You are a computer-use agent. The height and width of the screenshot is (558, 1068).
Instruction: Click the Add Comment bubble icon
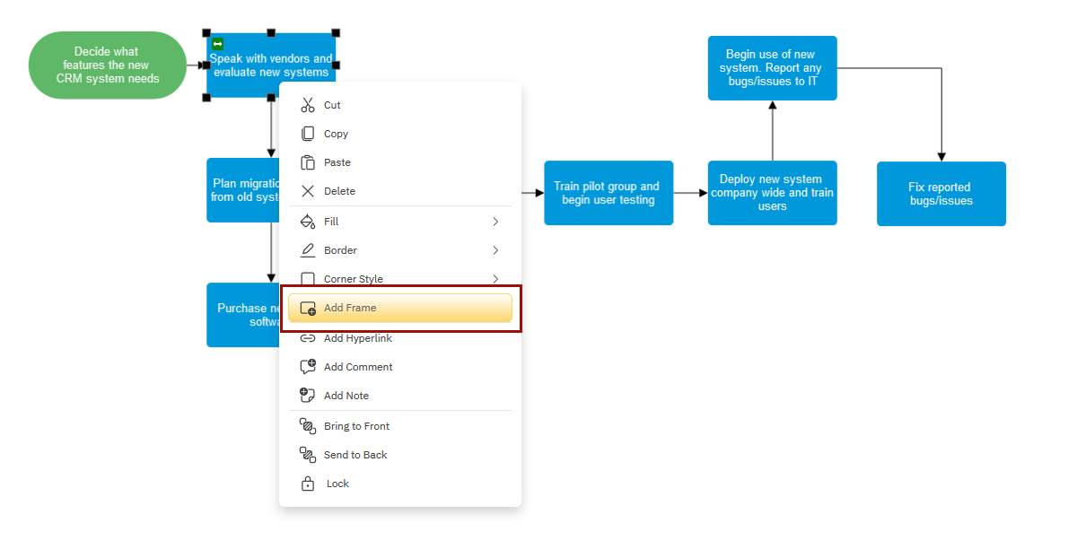click(x=308, y=367)
